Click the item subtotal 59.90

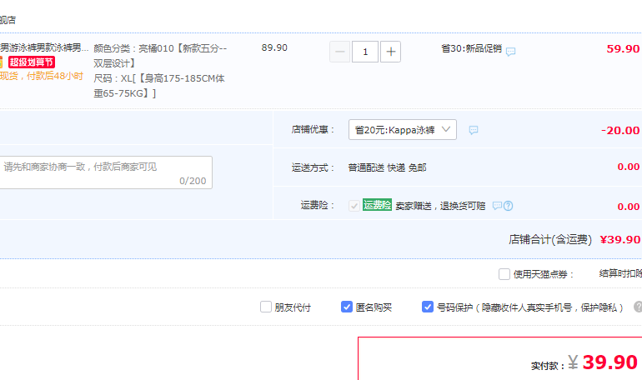point(623,48)
